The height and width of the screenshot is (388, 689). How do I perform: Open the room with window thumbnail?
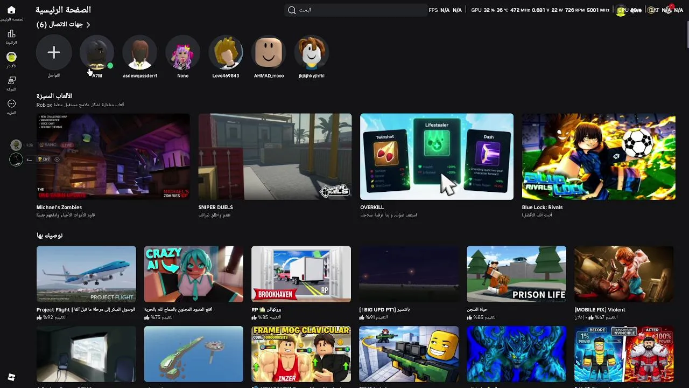pyautogui.click(x=86, y=354)
